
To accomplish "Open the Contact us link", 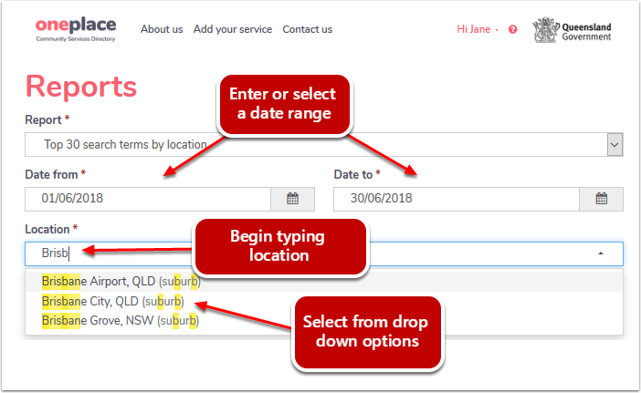I will point(308,29).
